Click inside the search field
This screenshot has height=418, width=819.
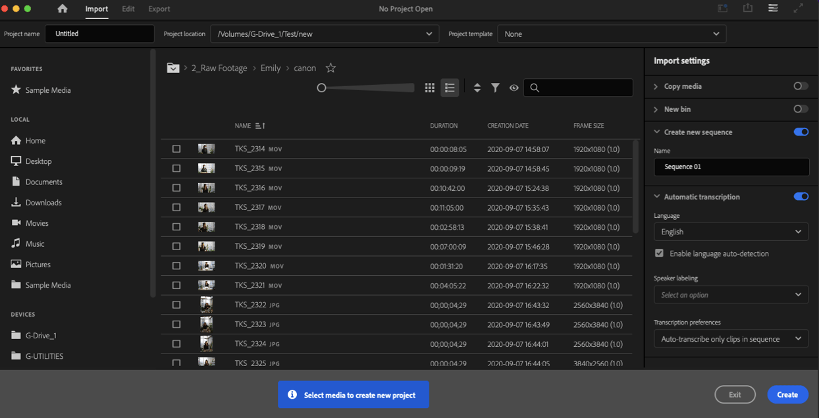click(578, 87)
